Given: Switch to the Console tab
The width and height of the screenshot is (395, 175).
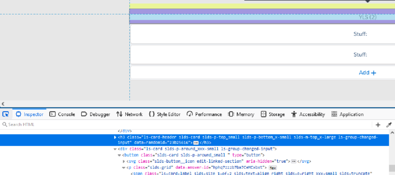Looking at the screenshot, I should pos(62,114).
